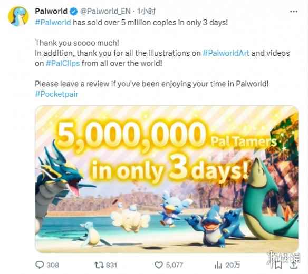This screenshot has width=308, height=274.
Task: Open the #Palworld hashtag link
Action: [x=53, y=23]
